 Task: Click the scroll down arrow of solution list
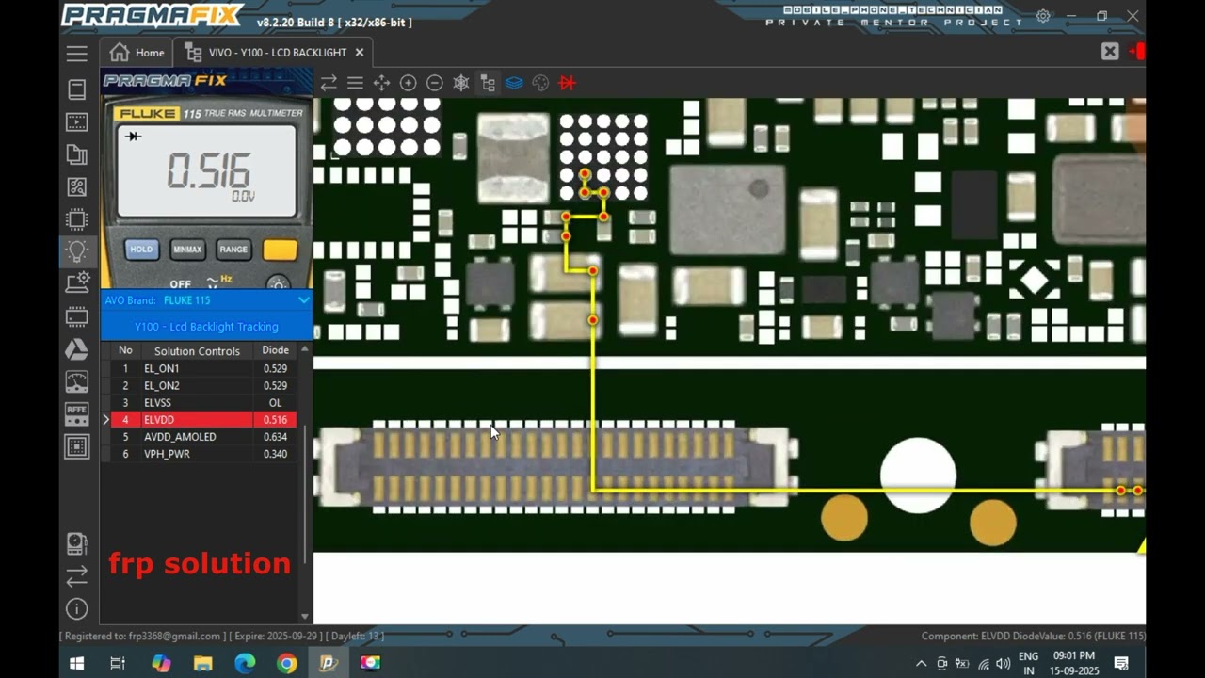coord(304,616)
